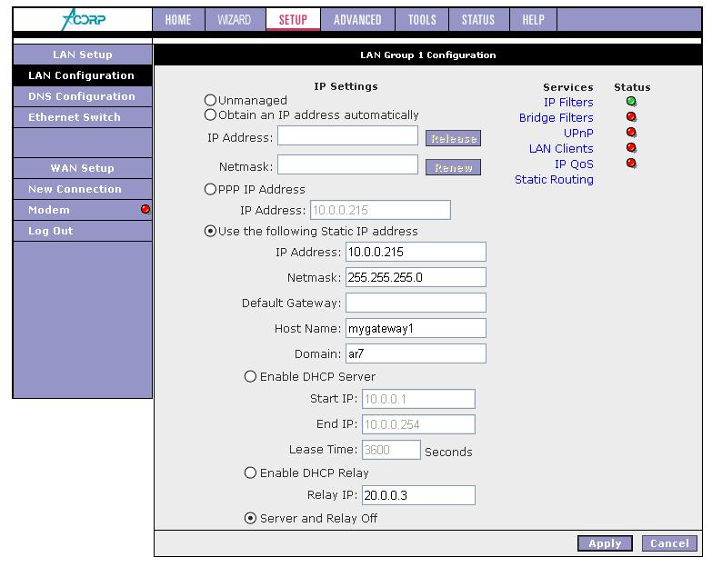Screen dimensions: 712x567
Task: Select the Unmanaged radio option
Action: (x=210, y=100)
